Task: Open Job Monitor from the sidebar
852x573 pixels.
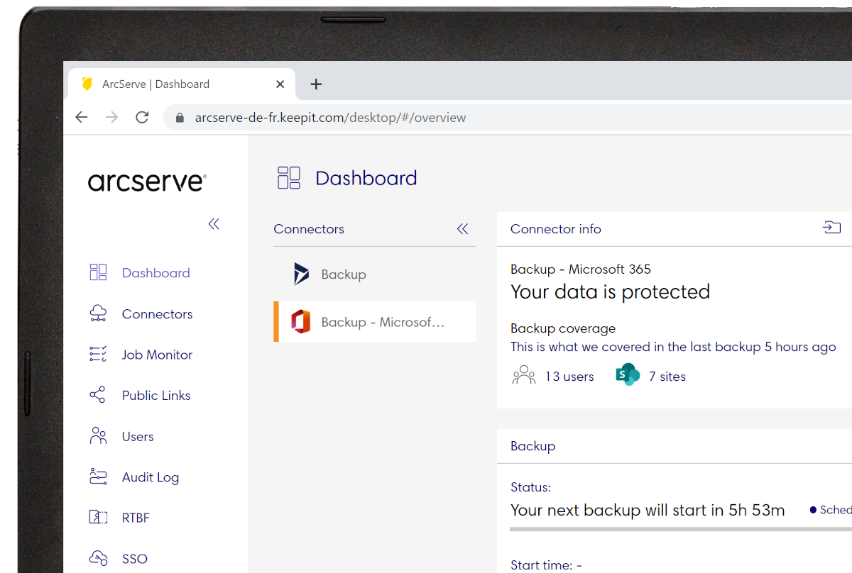Action: click(x=157, y=355)
